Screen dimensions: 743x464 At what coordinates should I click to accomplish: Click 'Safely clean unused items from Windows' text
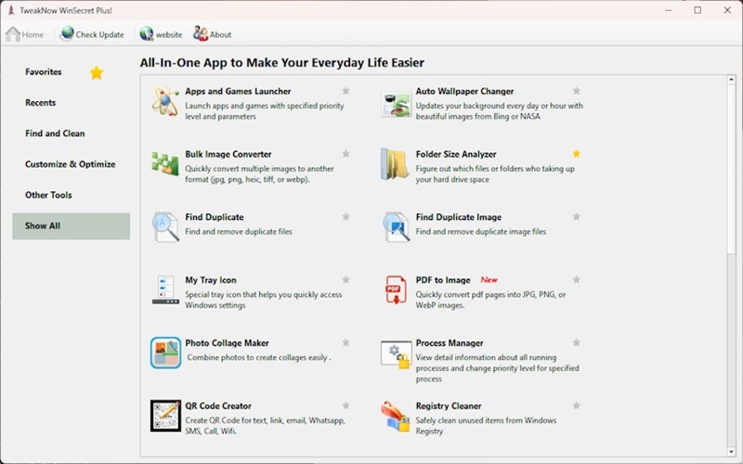[486, 420]
